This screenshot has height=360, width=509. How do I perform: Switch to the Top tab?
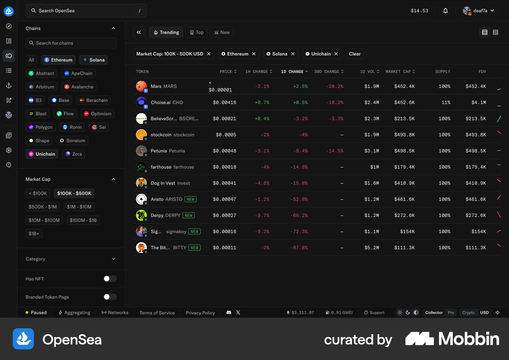[x=197, y=32]
